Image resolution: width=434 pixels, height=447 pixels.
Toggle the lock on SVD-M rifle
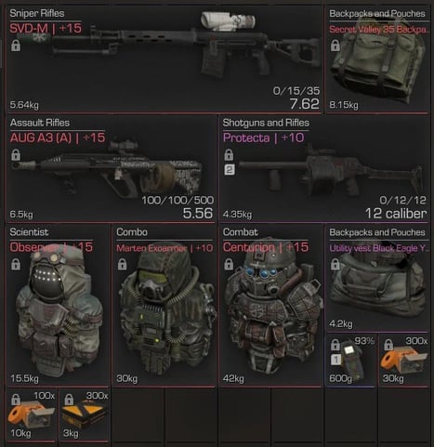coord(16,46)
